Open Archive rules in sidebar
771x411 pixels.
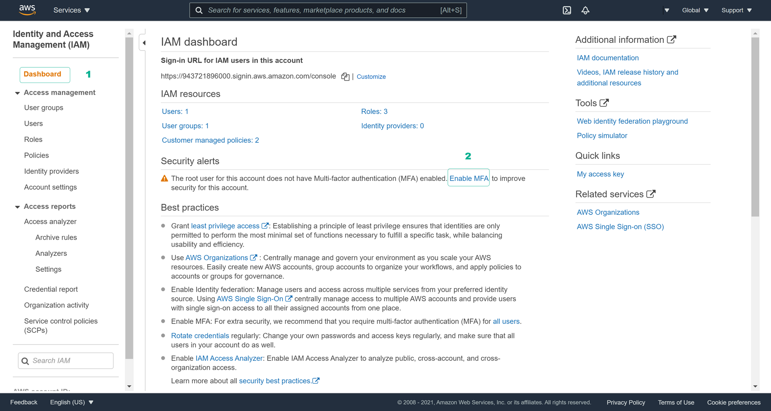56,237
